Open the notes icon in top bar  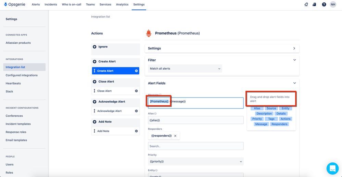click(x=314, y=4)
